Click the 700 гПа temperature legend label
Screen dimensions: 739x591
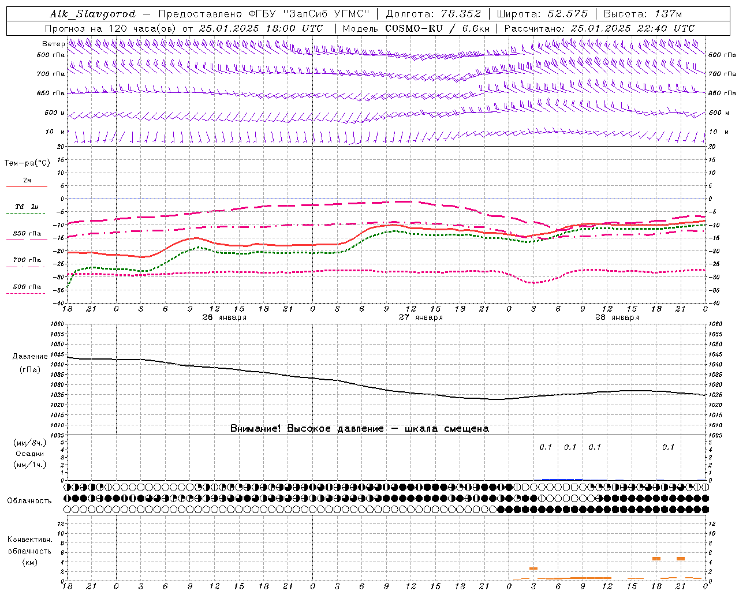[27, 260]
